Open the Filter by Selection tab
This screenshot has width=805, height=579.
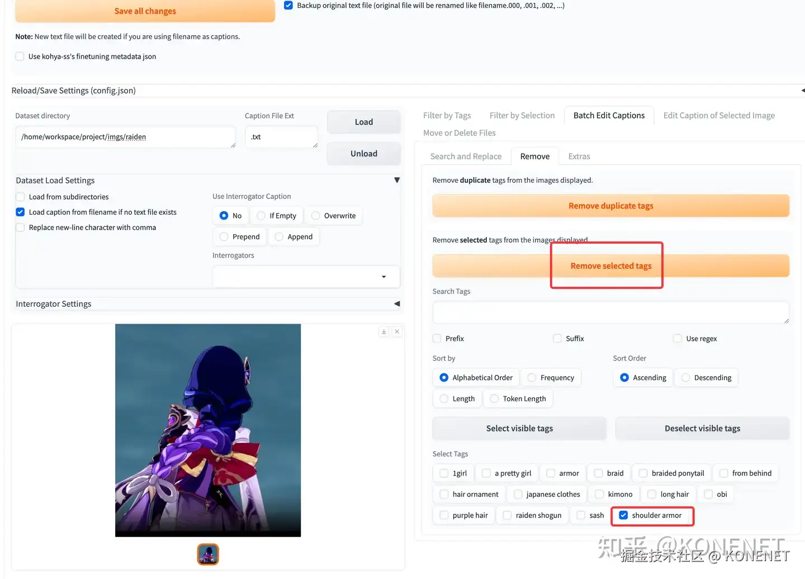click(522, 116)
